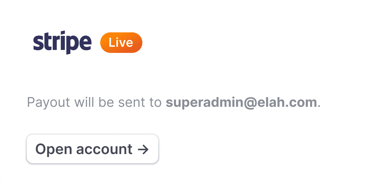Click the word 'account' in the button

pyautogui.click(x=105, y=149)
